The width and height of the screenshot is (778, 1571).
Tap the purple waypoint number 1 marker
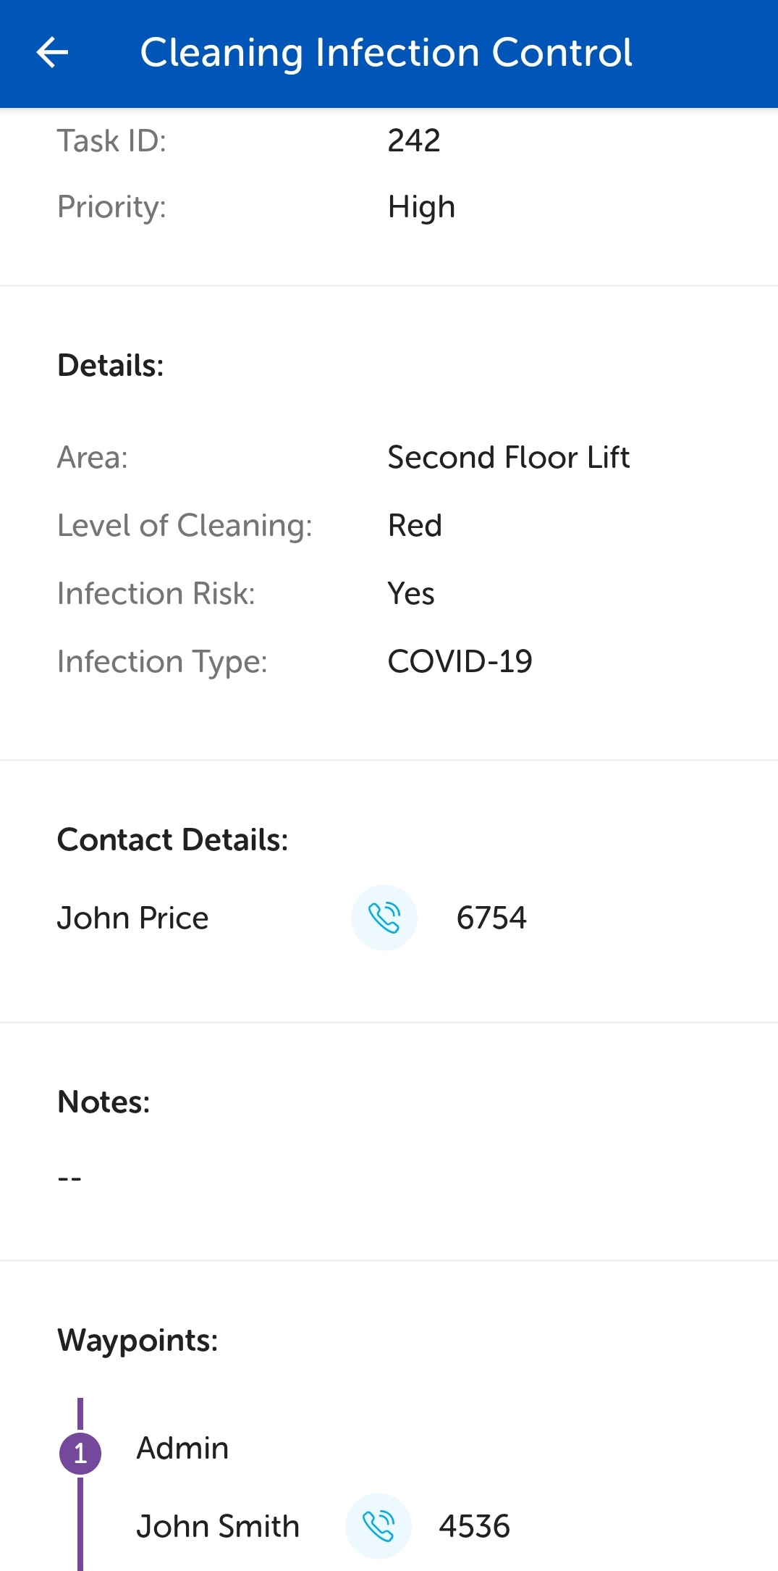click(80, 1453)
